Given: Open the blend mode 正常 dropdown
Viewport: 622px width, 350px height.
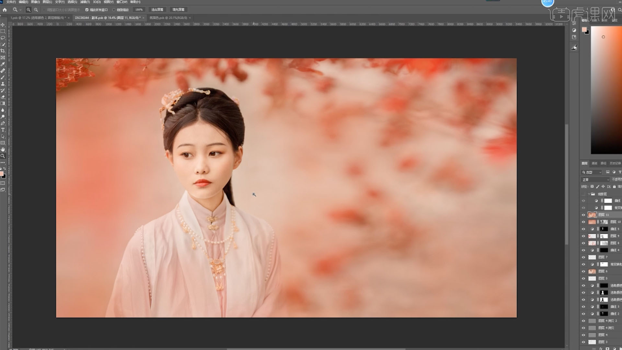Looking at the screenshot, I should coord(595,180).
